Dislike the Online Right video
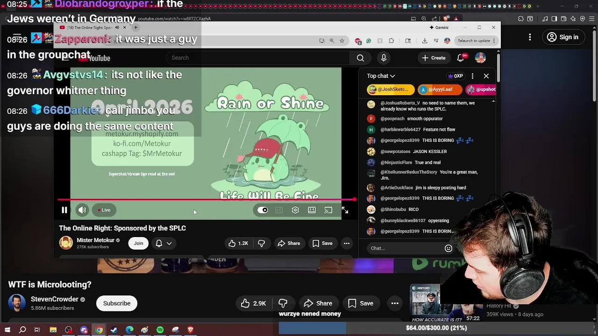This screenshot has width=598, height=336. (x=262, y=243)
